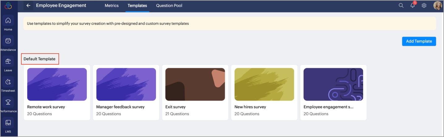The width and height of the screenshot is (444, 137).
Task: Open the settings gear icon
Action: tap(424, 6)
